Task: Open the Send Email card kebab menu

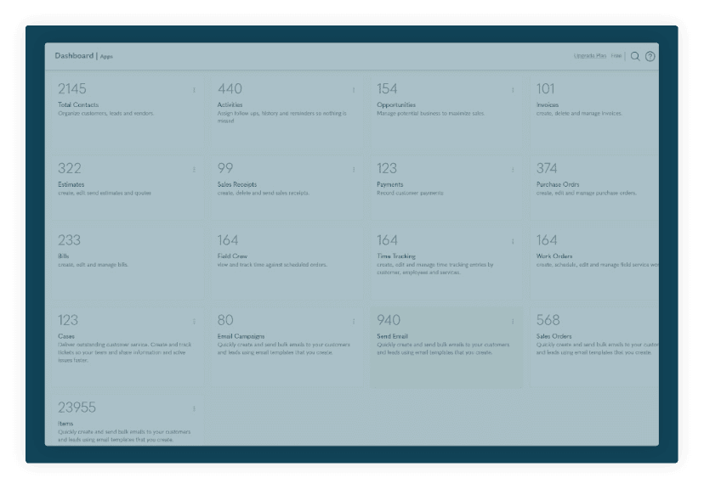Action: 511,321
